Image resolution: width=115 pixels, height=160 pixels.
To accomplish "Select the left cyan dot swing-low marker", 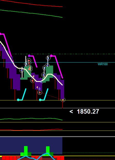I will 18,100.
